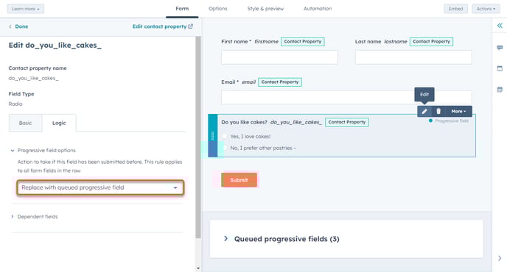Open the comments icon in right sidebar
Image resolution: width=507 pixels, height=272 pixels.
(500, 48)
